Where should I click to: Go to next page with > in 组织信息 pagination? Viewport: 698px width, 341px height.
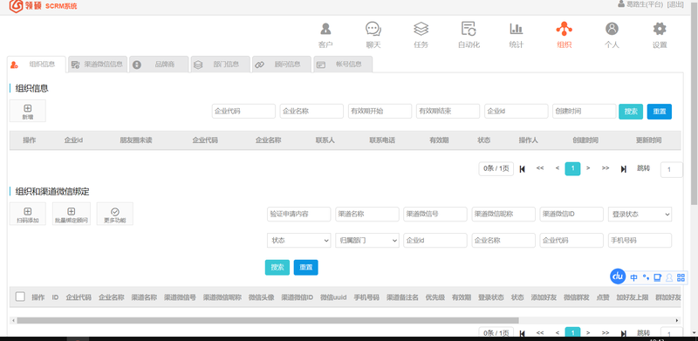[588, 168]
